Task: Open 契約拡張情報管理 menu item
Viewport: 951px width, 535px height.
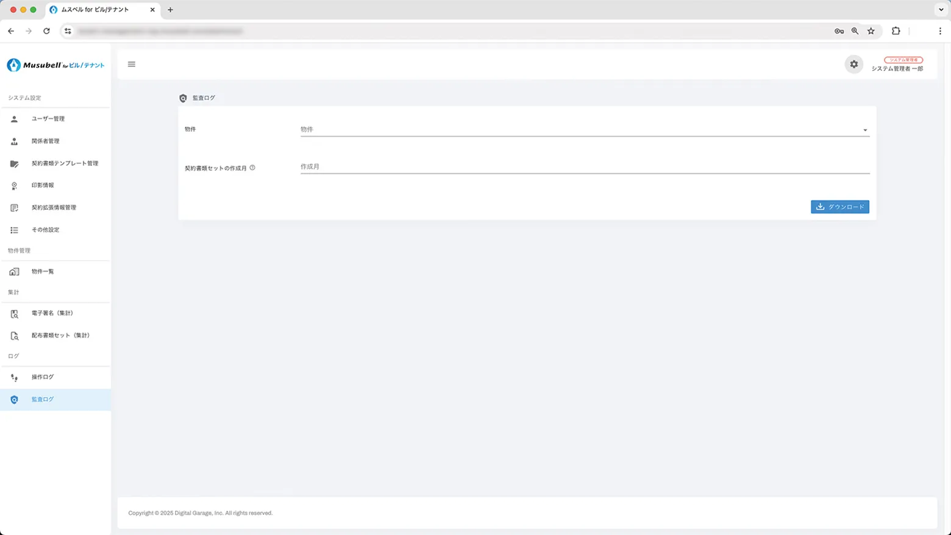Action: pyautogui.click(x=54, y=208)
